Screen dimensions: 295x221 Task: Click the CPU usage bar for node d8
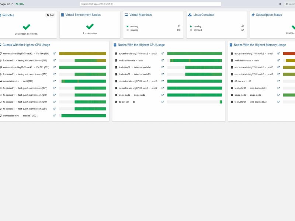click(x=195, y=102)
